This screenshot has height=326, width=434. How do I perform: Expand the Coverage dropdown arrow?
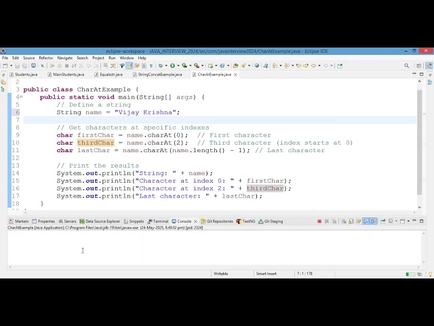190,66
